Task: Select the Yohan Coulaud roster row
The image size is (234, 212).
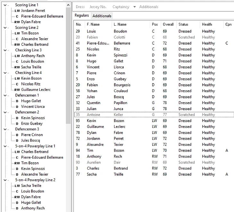Action: [x=154, y=91]
